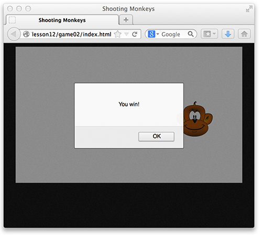Open the search engine selector dropdown arrow
262x235 pixels.
[x=158, y=34]
